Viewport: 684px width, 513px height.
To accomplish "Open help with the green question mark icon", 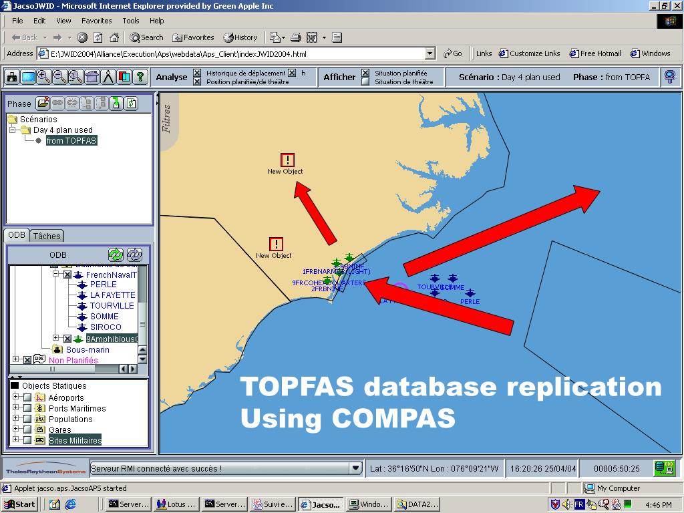I will point(140,77).
